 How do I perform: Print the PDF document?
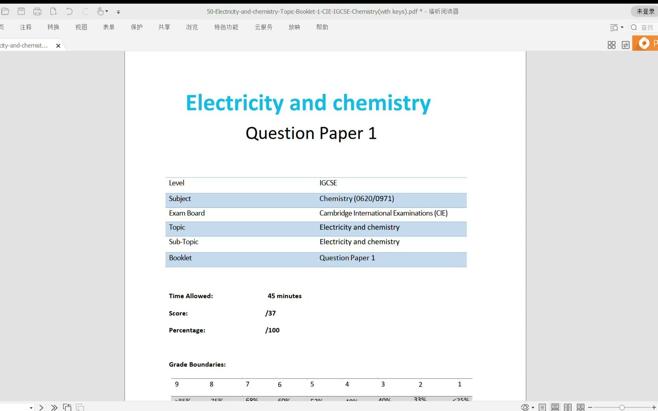coord(37,11)
